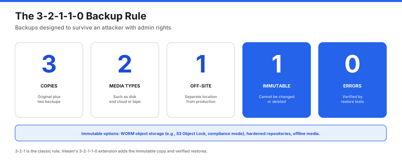Click 'Verified by restore tests' text
The height and width of the screenshot is (160, 402).
click(353, 99)
